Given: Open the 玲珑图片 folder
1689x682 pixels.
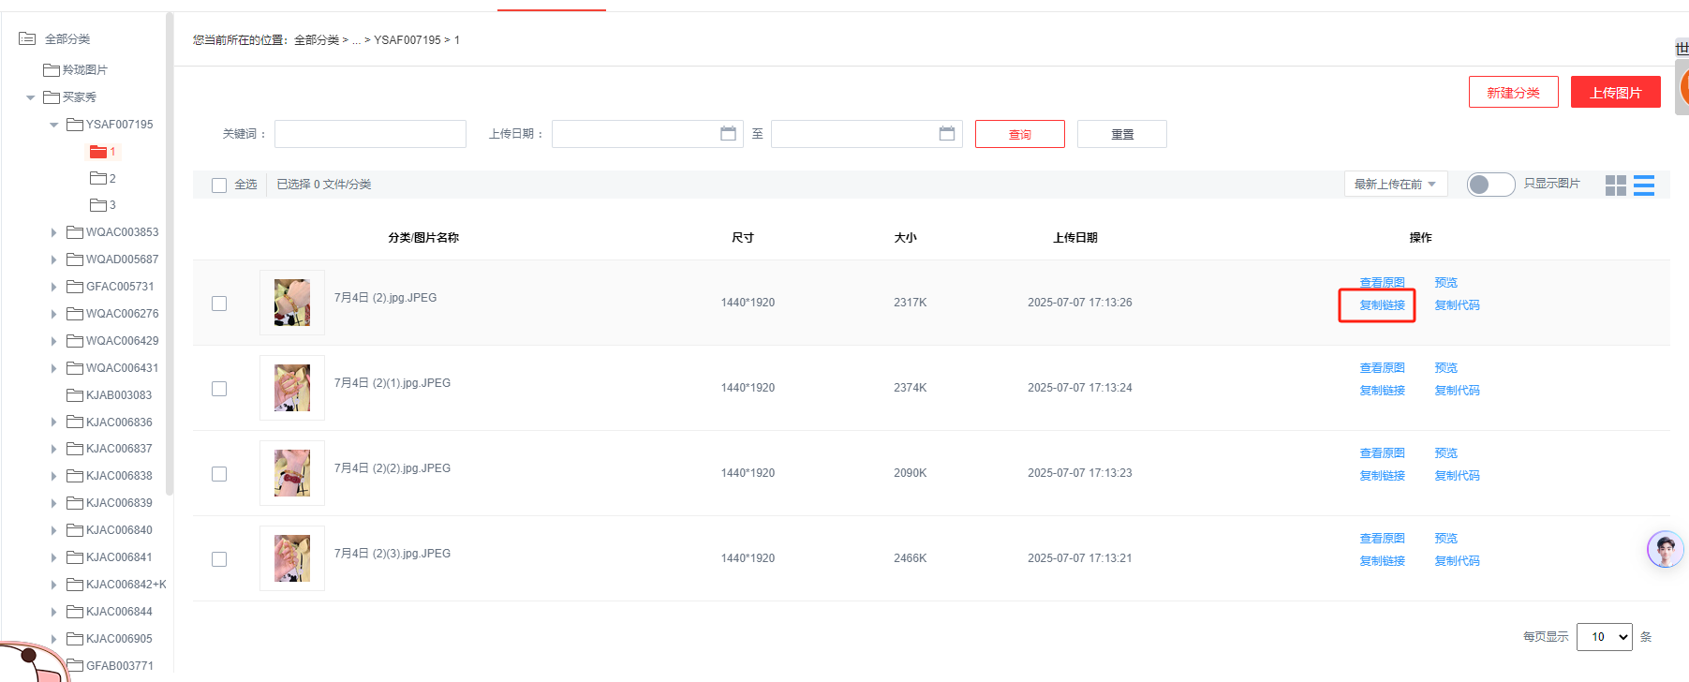Looking at the screenshot, I should click(76, 70).
